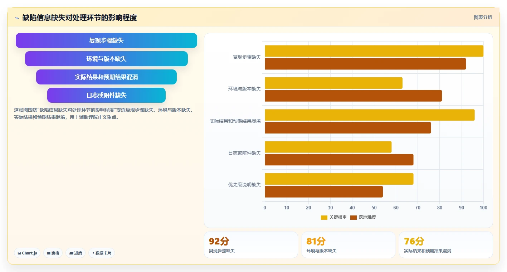
Task: Click the 图表分析 label in the header
Action: click(483, 17)
